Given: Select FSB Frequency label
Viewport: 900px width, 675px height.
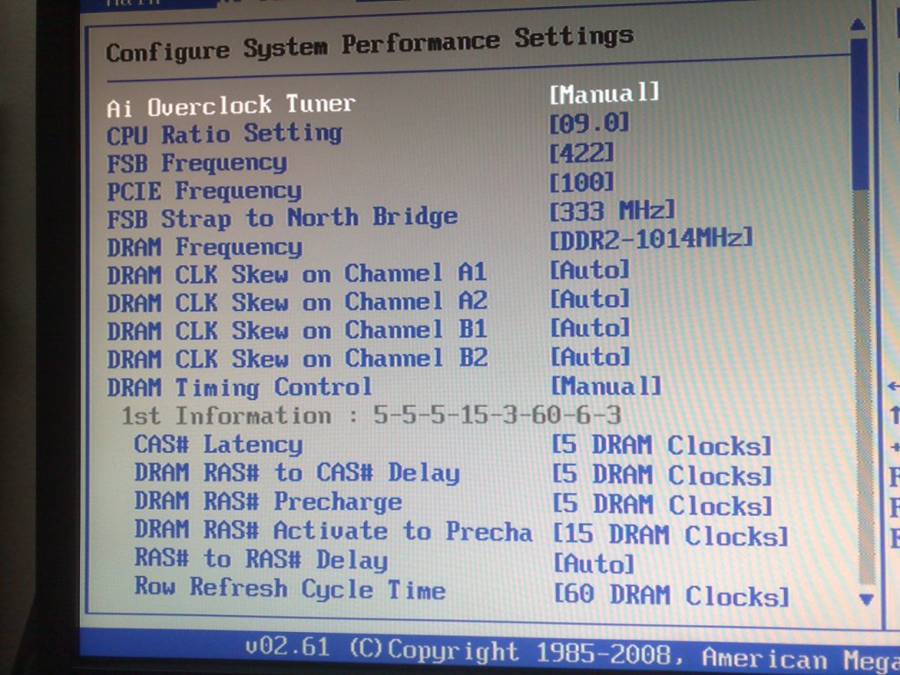Looking at the screenshot, I should pos(197,163).
